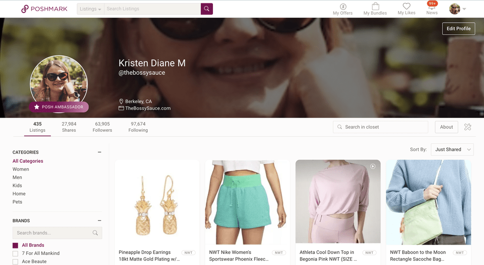Click the @thebossysauce username
This screenshot has height=265, width=484.
coord(142,73)
